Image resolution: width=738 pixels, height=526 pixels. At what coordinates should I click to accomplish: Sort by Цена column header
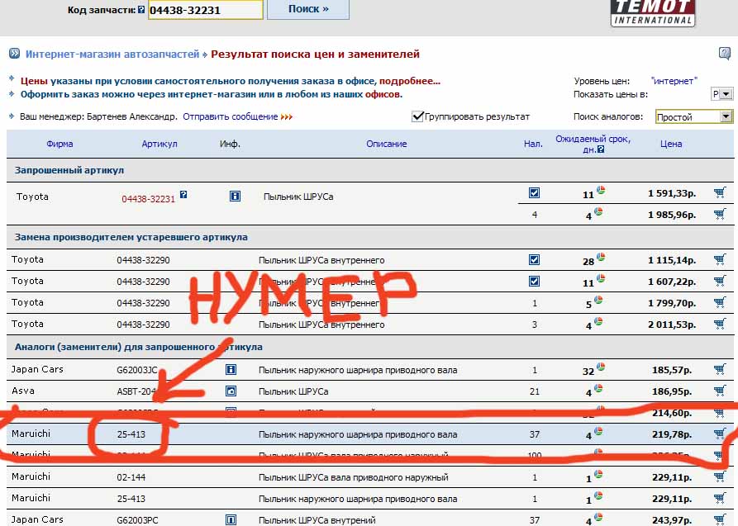pyautogui.click(x=671, y=144)
